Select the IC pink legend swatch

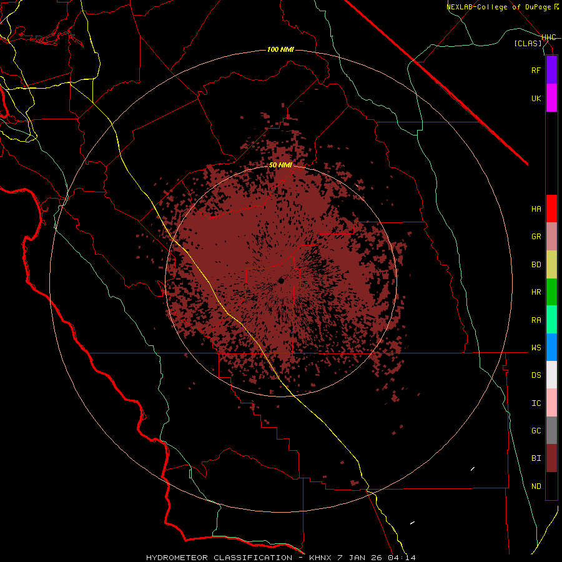coord(551,403)
